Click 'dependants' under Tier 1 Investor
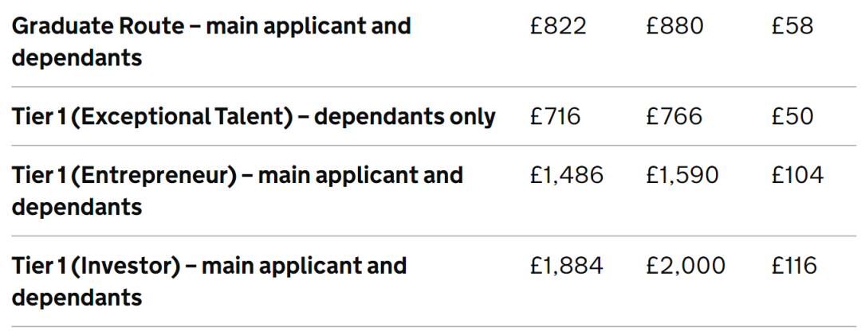The width and height of the screenshot is (861, 331). point(77,298)
